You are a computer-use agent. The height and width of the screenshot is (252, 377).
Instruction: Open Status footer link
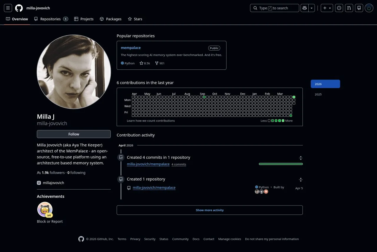[x=164, y=239]
